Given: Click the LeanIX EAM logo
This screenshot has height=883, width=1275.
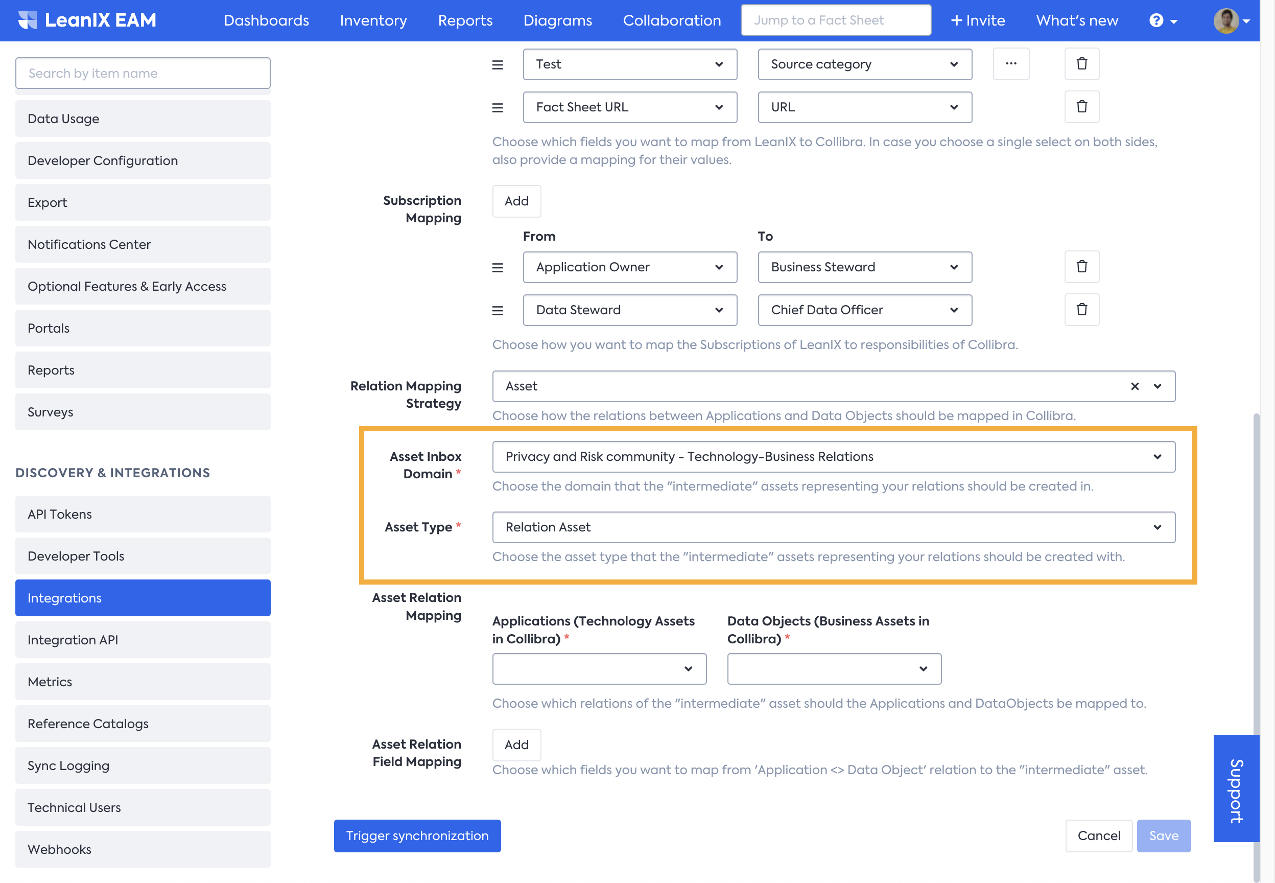Looking at the screenshot, I should pos(87,20).
